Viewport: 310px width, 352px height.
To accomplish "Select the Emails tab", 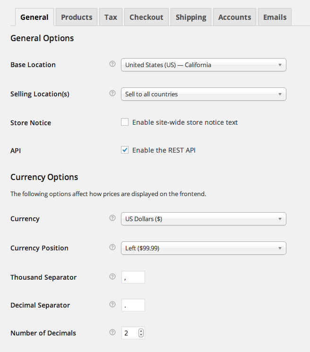I will (x=275, y=17).
